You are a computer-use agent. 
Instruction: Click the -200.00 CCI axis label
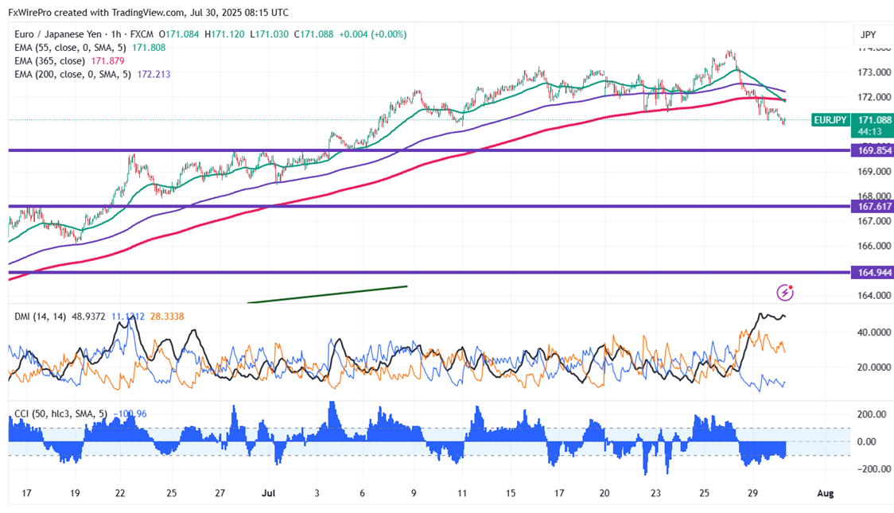click(x=874, y=469)
